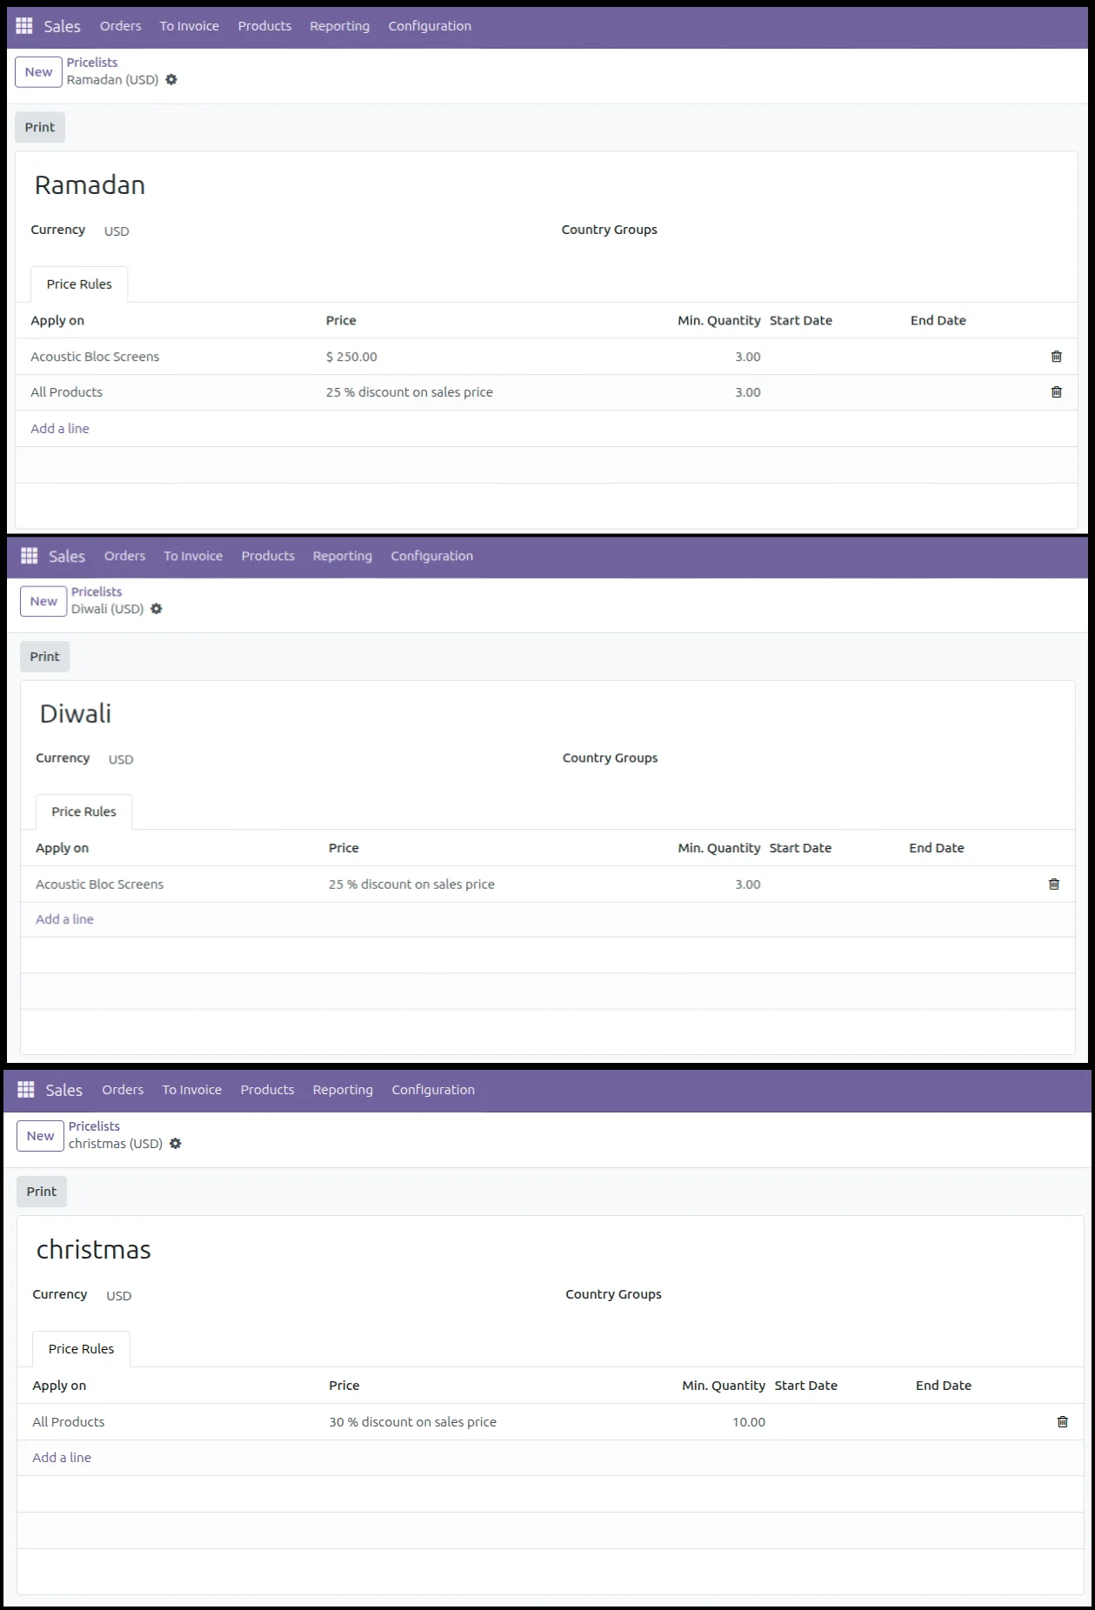Image resolution: width=1095 pixels, height=1610 pixels.
Task: Open Reporting menu in Diwali window
Action: [x=343, y=556]
